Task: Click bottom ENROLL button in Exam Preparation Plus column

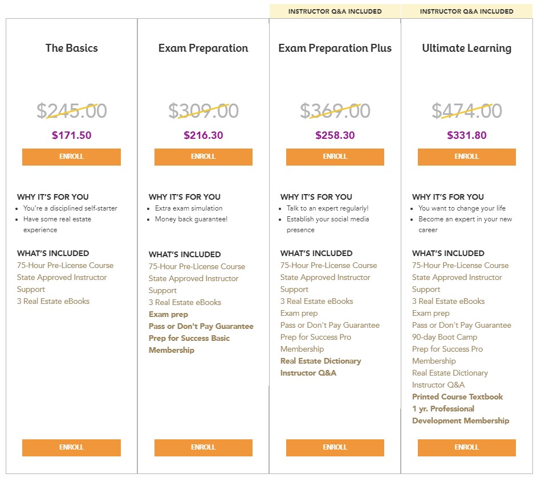Action: (335, 447)
